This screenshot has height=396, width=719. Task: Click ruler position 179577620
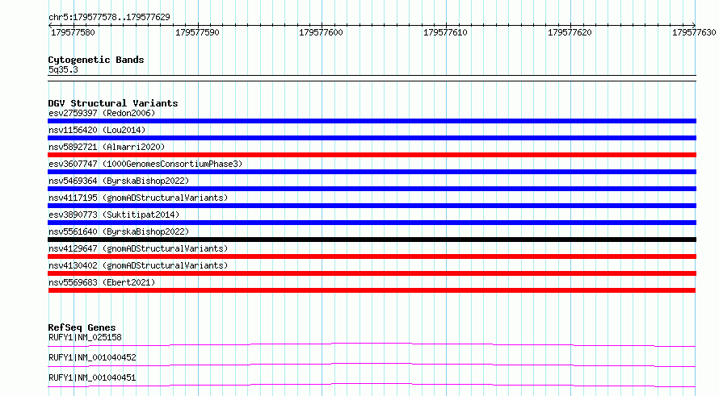coord(570,32)
